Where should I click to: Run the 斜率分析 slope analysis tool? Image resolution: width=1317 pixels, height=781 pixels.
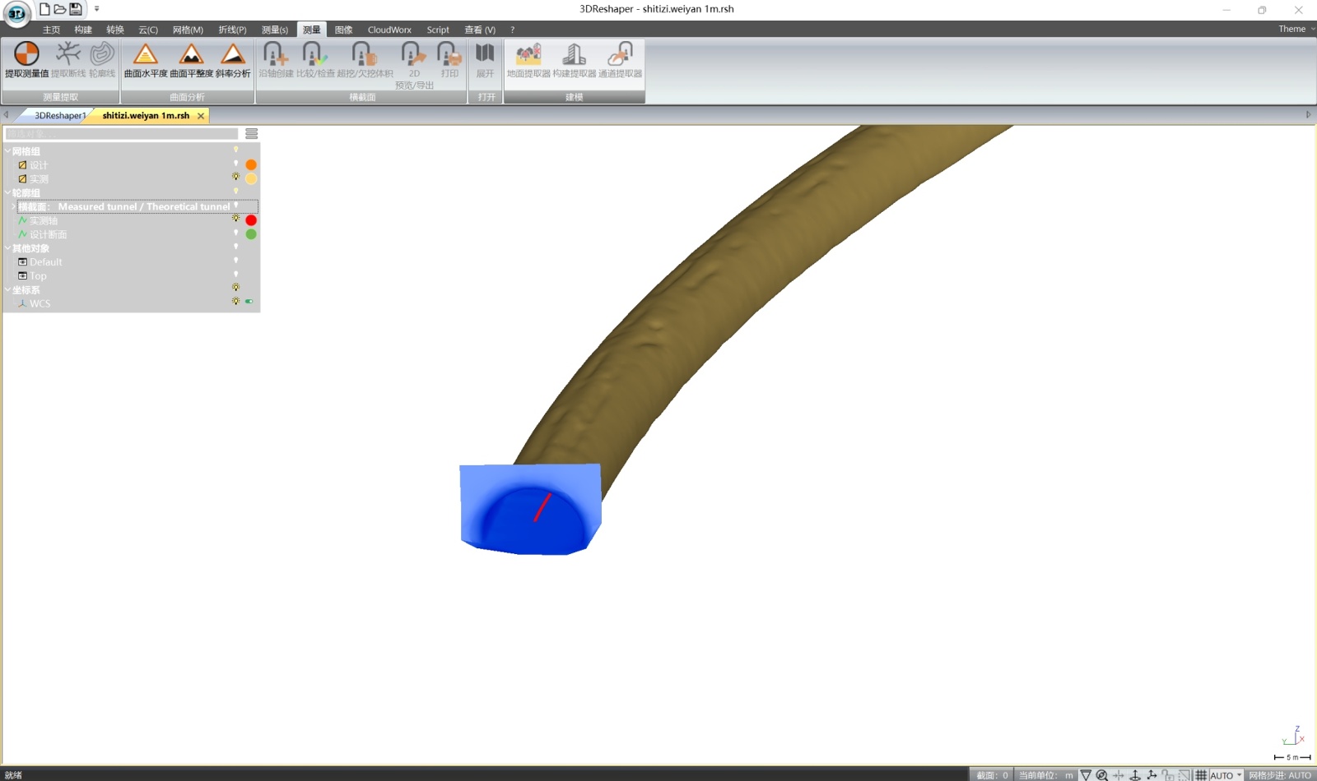(x=233, y=59)
